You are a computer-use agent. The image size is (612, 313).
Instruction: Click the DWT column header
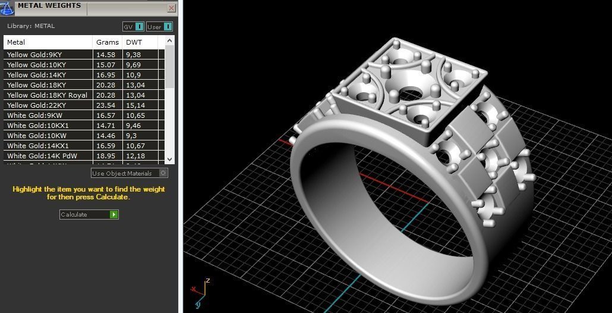tap(140, 42)
